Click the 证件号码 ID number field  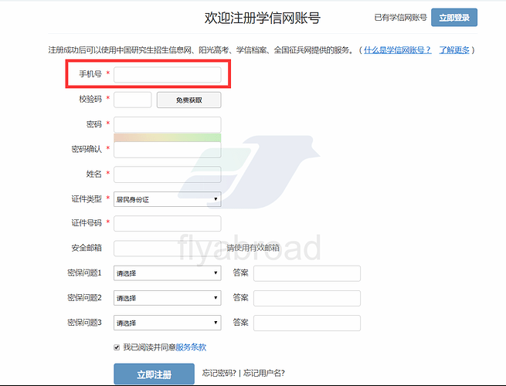[x=168, y=224]
